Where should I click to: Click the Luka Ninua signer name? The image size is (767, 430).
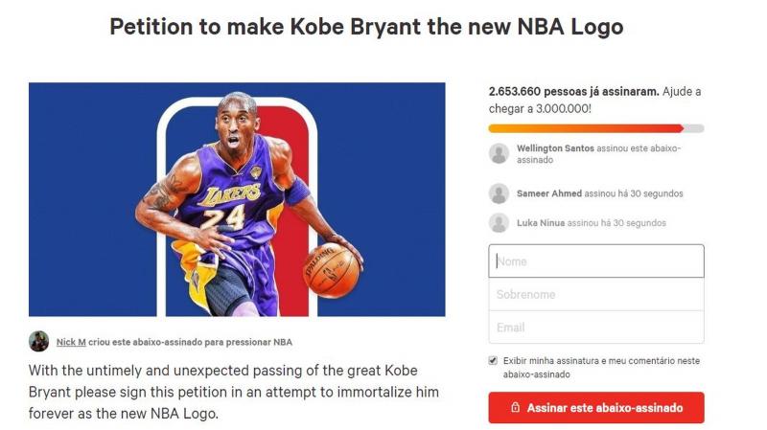coord(541,223)
